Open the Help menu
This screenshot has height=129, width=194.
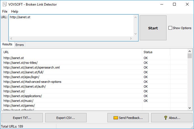15,11
